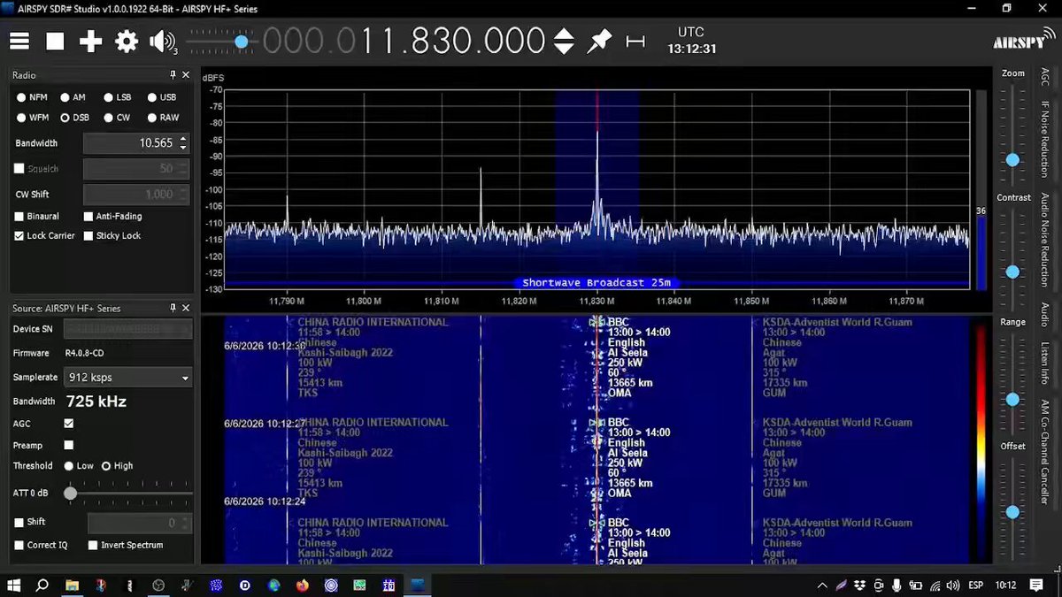Open the hamburger main menu
Viewport: 1062px width, 597px height.
[19, 42]
